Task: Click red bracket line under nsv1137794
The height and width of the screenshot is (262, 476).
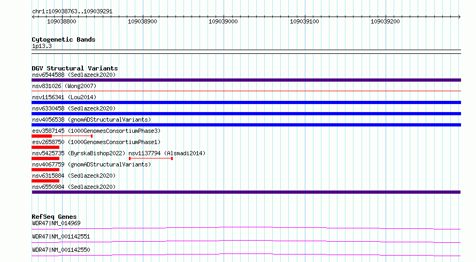Action: (x=151, y=158)
